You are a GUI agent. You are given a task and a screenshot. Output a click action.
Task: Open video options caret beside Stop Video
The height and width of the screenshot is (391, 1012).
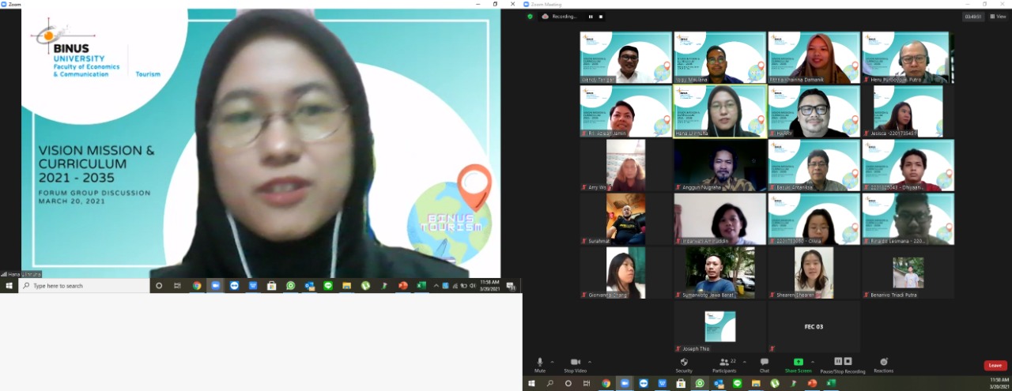tap(590, 362)
